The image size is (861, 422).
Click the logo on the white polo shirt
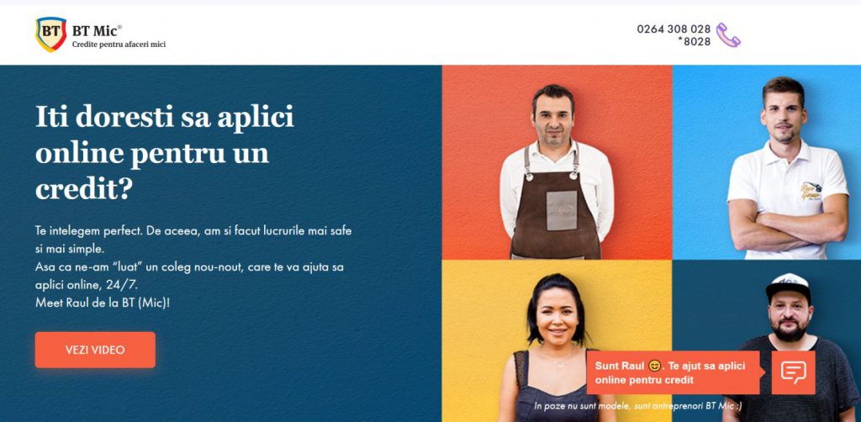pyautogui.click(x=811, y=192)
